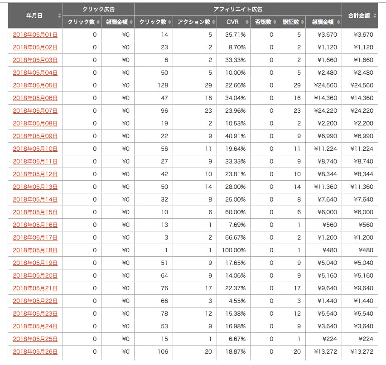Image resolution: width=386 pixels, height=365 pixels.
Task: Click the 否認数 column sort arrows
Action: pos(275,22)
